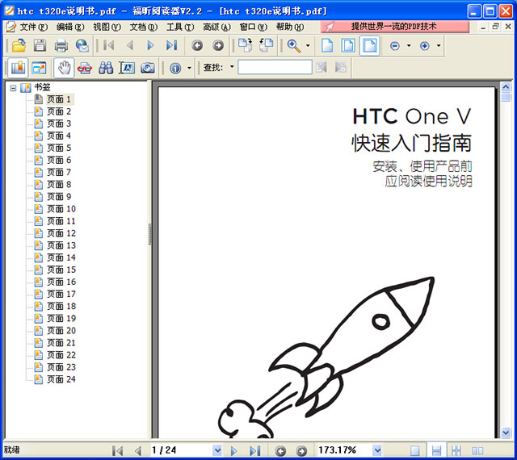Screen dimensions: 517x460
Task: Go to previous page in status bar
Action: coord(138,450)
